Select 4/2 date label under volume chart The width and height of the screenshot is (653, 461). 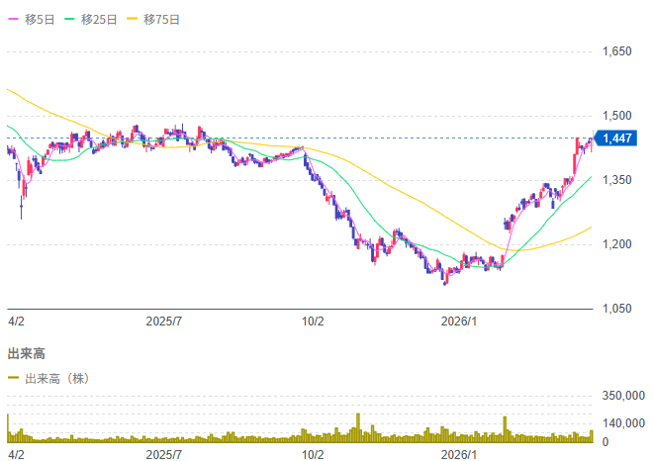click(15, 455)
